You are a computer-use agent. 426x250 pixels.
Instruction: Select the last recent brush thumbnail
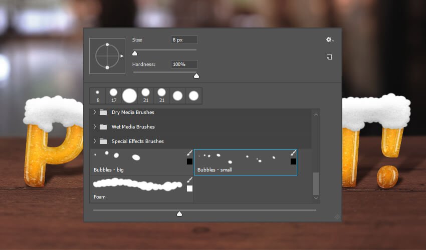tap(194, 96)
